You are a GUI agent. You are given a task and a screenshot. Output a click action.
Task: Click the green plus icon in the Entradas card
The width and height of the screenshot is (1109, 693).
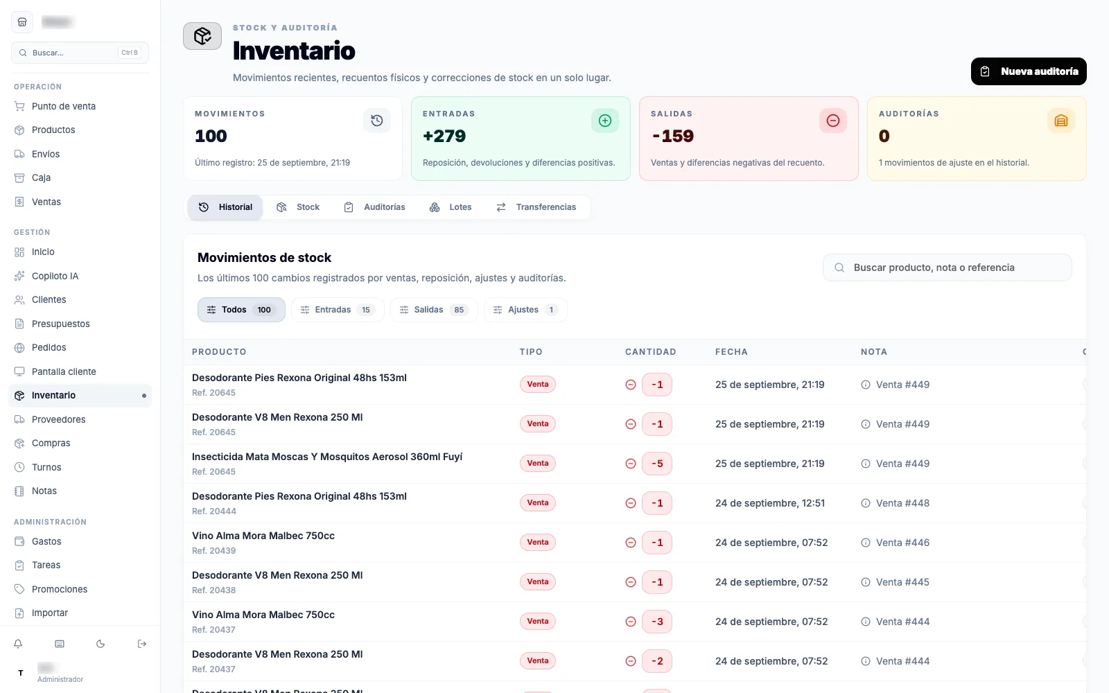605,121
